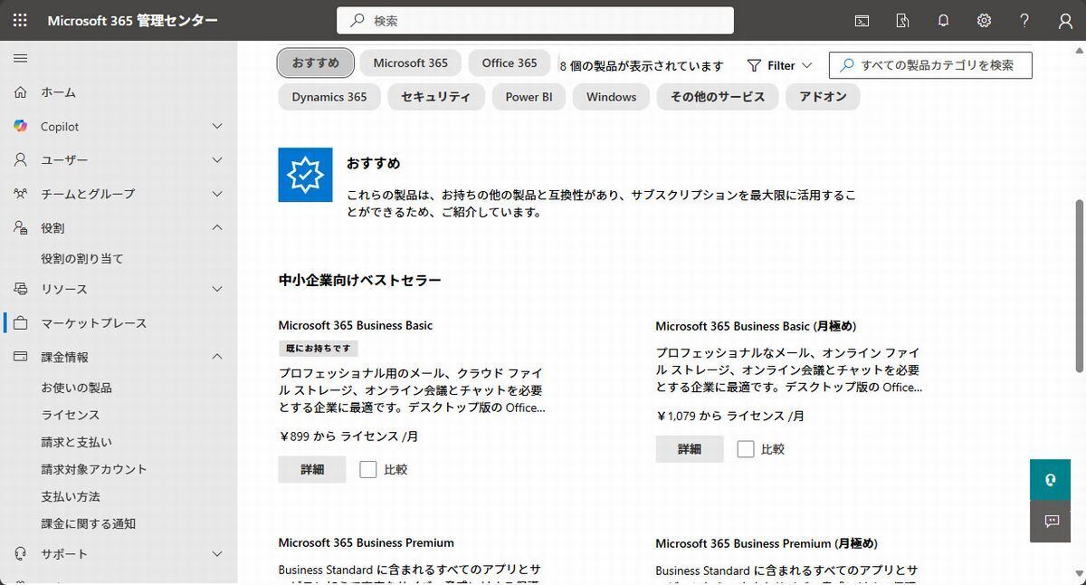The width and height of the screenshot is (1086, 585).
Task: Click the すべての製品カテゴリを検索 field
Action: pyautogui.click(x=930, y=65)
